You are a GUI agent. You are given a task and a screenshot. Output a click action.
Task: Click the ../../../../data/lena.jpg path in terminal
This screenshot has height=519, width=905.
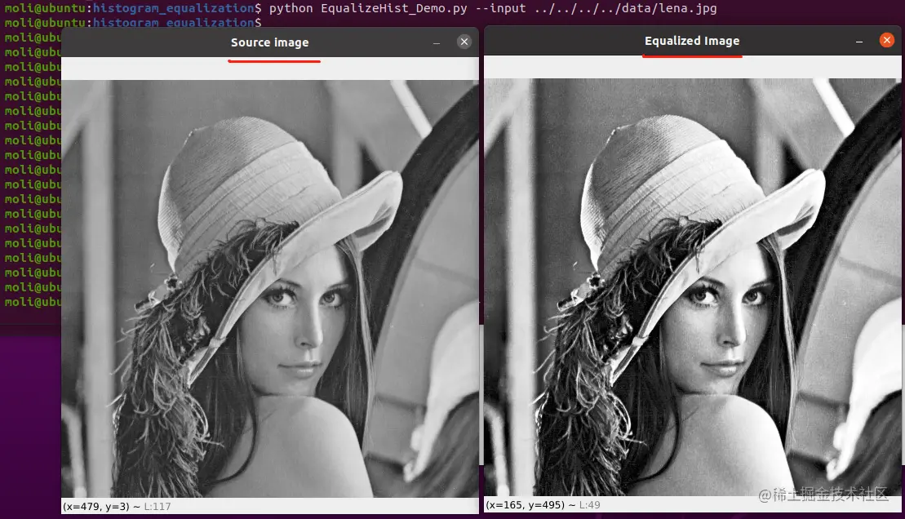click(626, 8)
